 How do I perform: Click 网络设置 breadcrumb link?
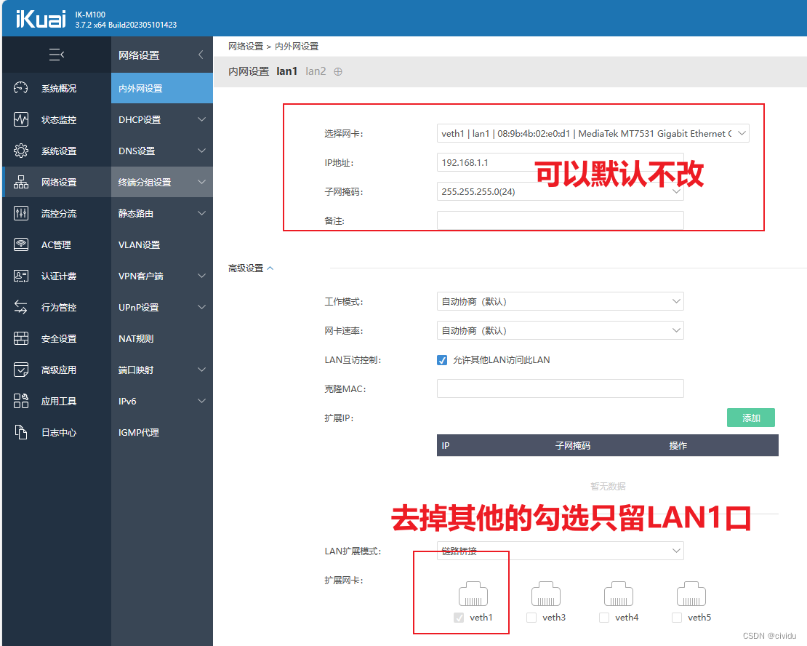[246, 47]
